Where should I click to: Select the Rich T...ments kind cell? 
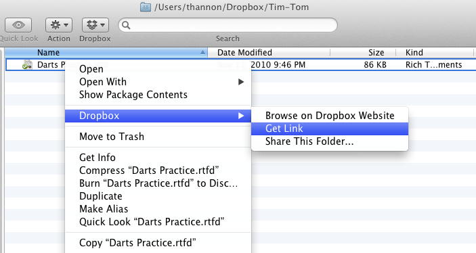(x=433, y=65)
